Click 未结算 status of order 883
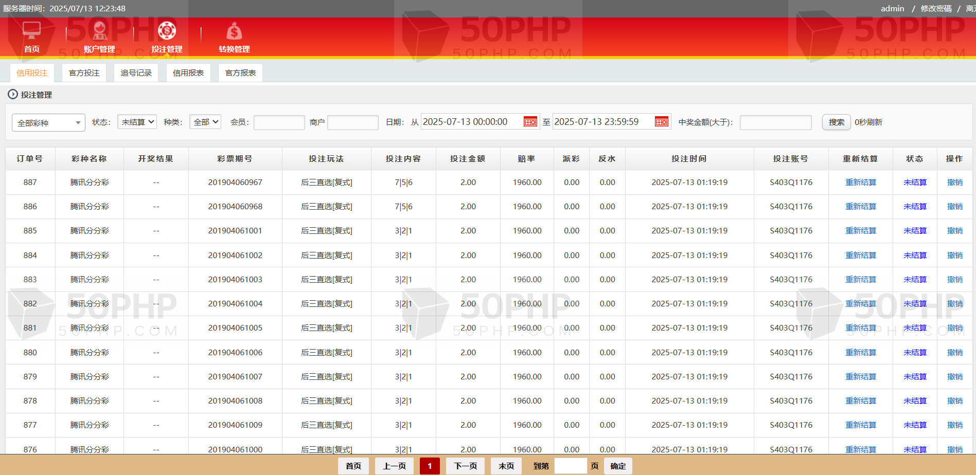Viewport: 976px width, 475px height. click(915, 280)
